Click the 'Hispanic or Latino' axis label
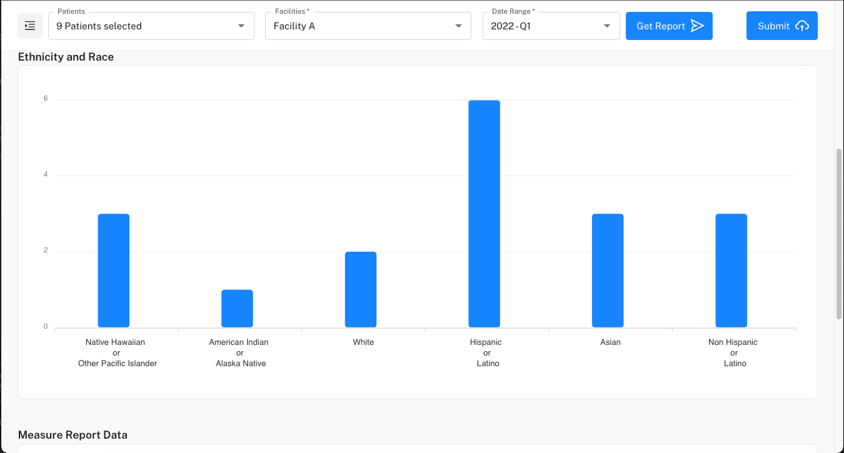This screenshot has height=453, width=844. (x=486, y=353)
